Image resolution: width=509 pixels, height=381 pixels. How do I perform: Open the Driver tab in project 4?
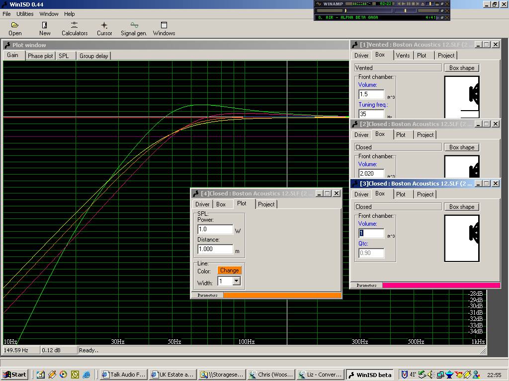pyautogui.click(x=202, y=204)
